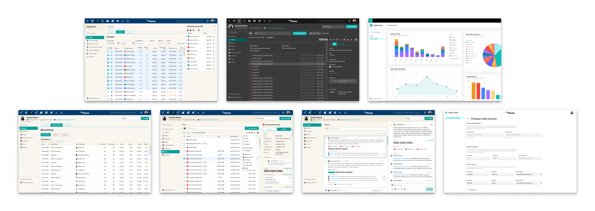Switch to the Unbilled tab in the Invoices window
The width and height of the screenshot is (595, 211).
[x=111, y=32]
